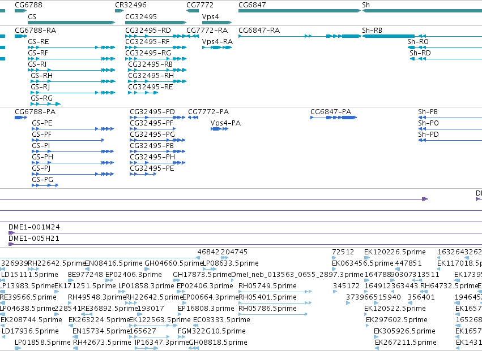Open the CG32495-RH transcript label
The height and width of the screenshot is (351, 482).
pyautogui.click(x=151, y=76)
